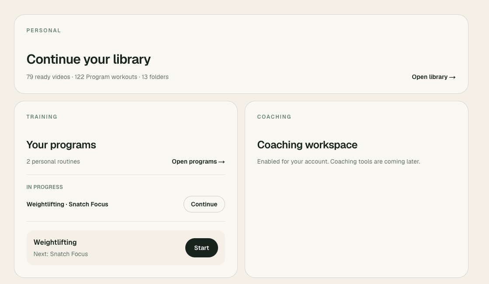Click the coaching tools coming later message
This screenshot has height=284, width=489.
(339, 161)
